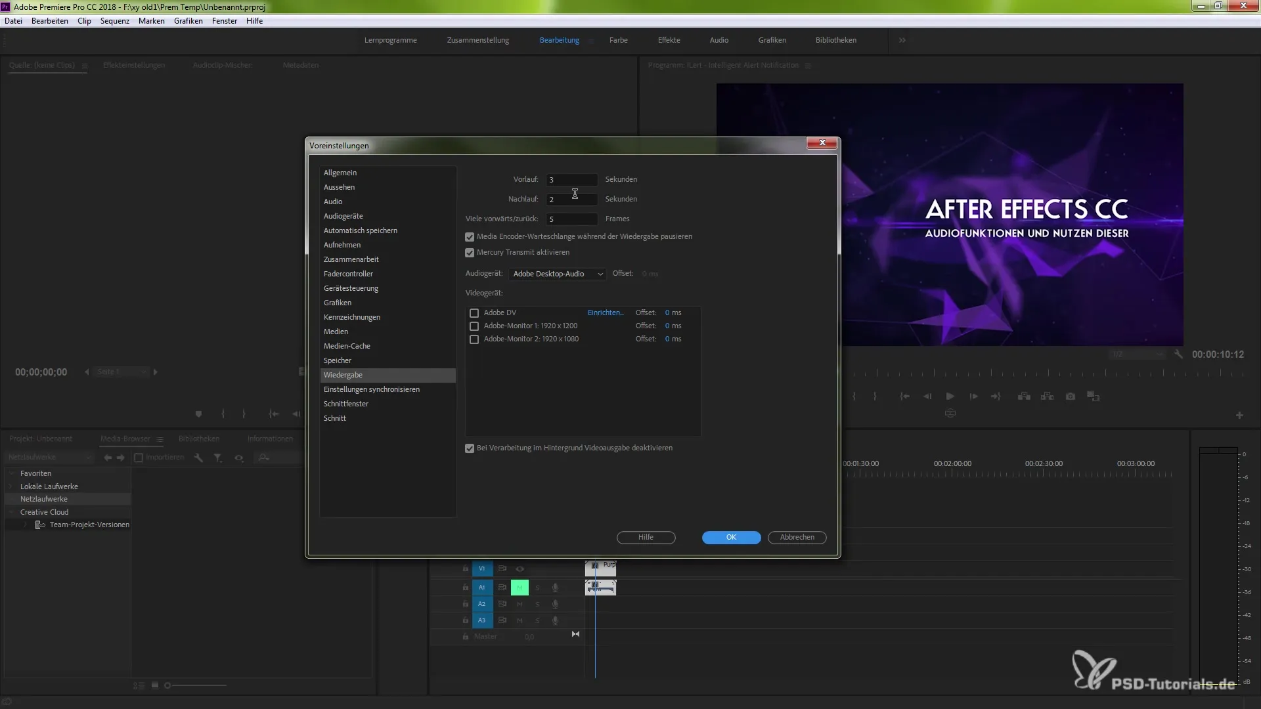This screenshot has width=1261, height=709.
Task: Open workspace overflow chevrons menu
Action: click(902, 40)
